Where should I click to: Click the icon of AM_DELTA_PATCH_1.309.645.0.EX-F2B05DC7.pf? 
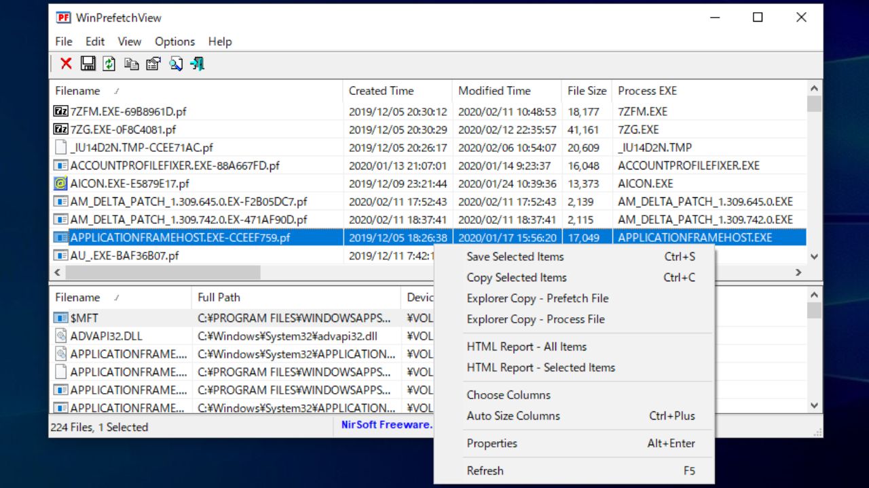[61, 201]
